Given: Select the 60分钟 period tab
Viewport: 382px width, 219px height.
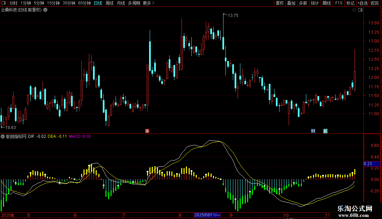Looking at the screenshot, I should (84, 3).
